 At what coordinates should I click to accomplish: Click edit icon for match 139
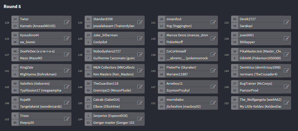coord(213,55)
